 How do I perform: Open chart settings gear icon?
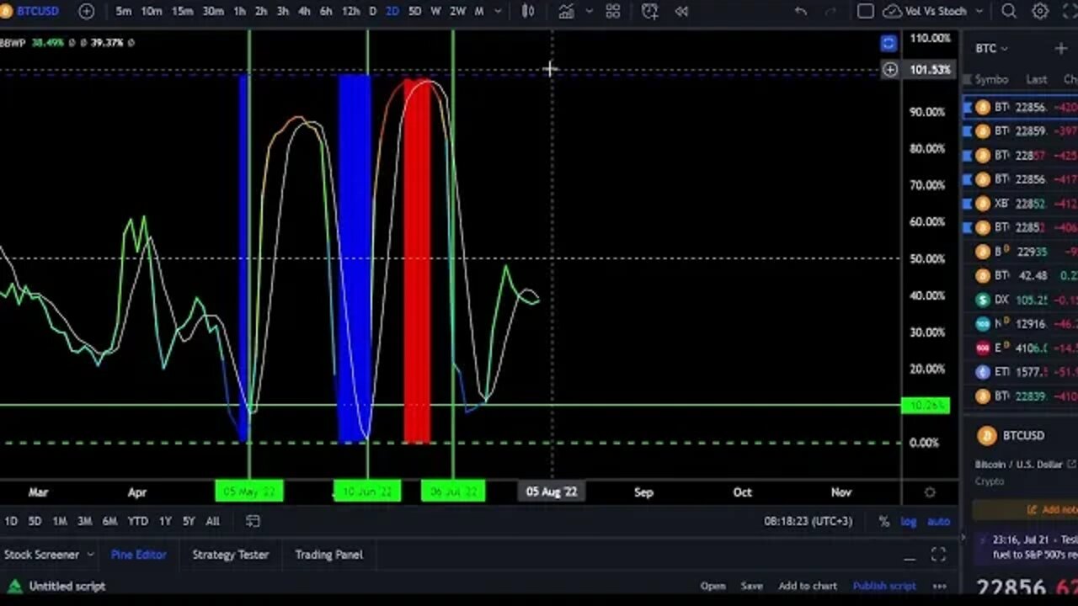[x=1040, y=11]
